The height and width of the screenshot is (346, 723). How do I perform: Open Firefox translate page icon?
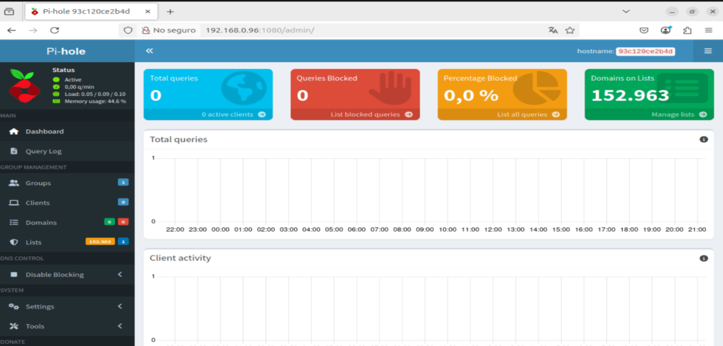tap(553, 30)
